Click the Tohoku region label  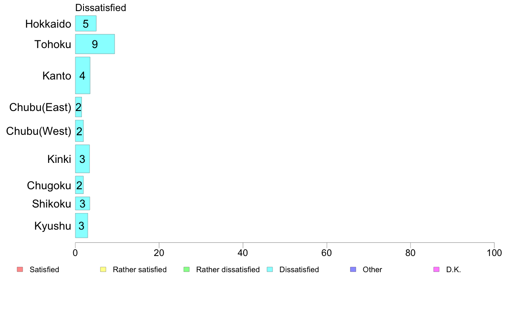click(x=53, y=44)
